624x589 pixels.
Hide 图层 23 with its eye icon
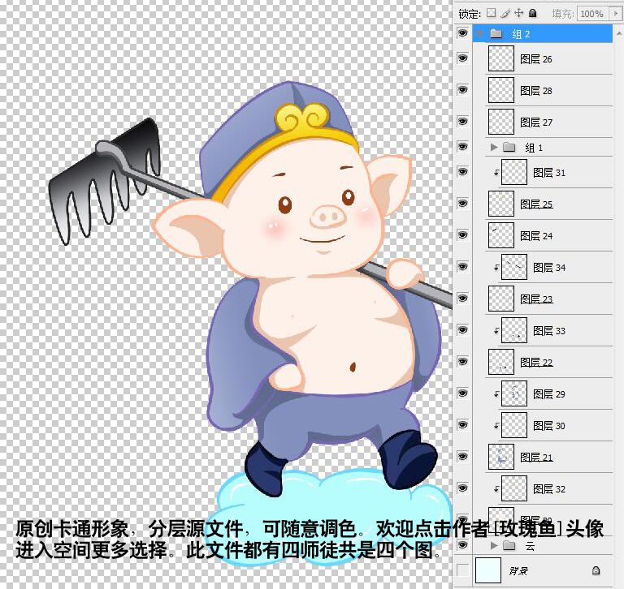tap(462, 298)
